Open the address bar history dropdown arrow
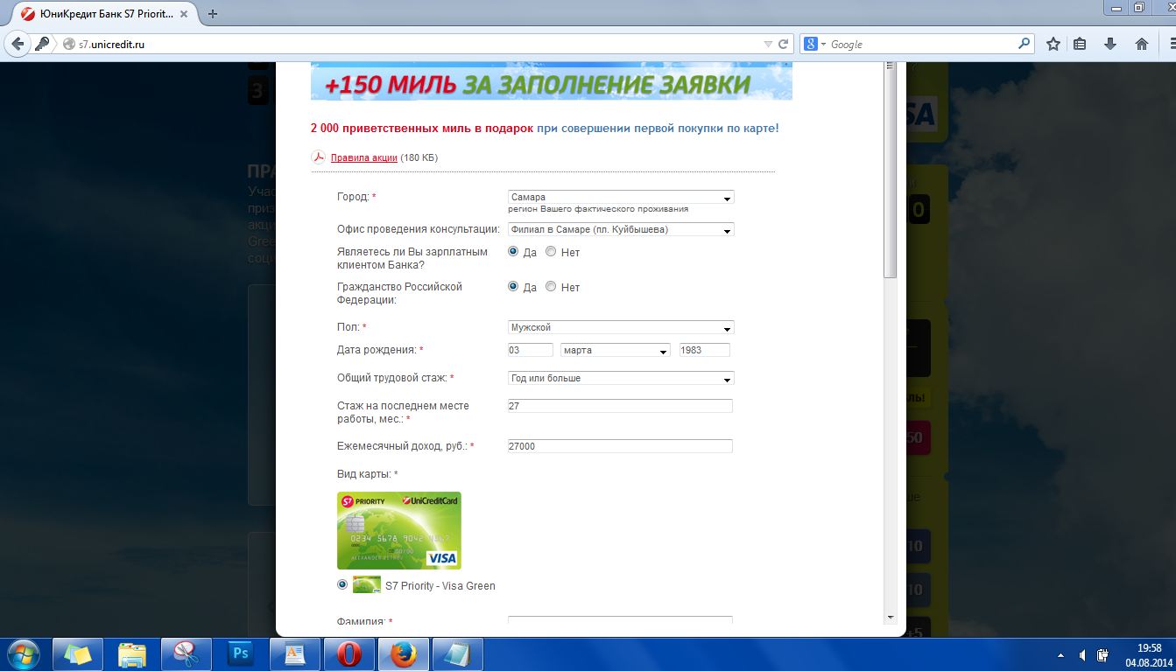 768,44
